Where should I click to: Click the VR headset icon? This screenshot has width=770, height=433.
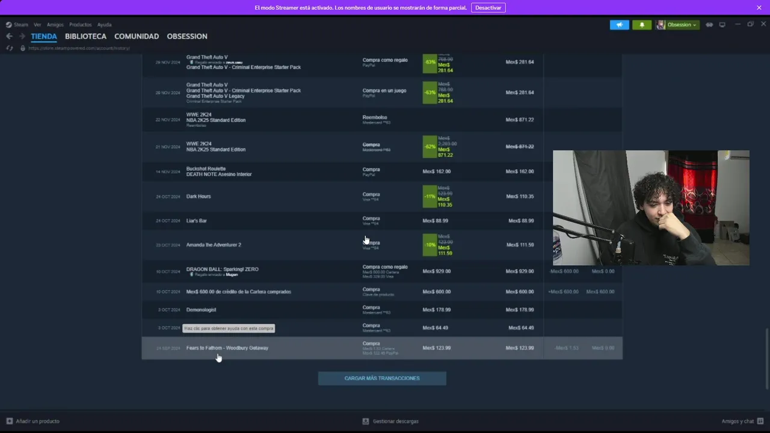(709, 25)
